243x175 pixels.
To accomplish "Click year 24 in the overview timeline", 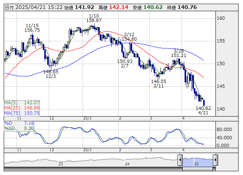I will pyautogui.click(x=127, y=164).
